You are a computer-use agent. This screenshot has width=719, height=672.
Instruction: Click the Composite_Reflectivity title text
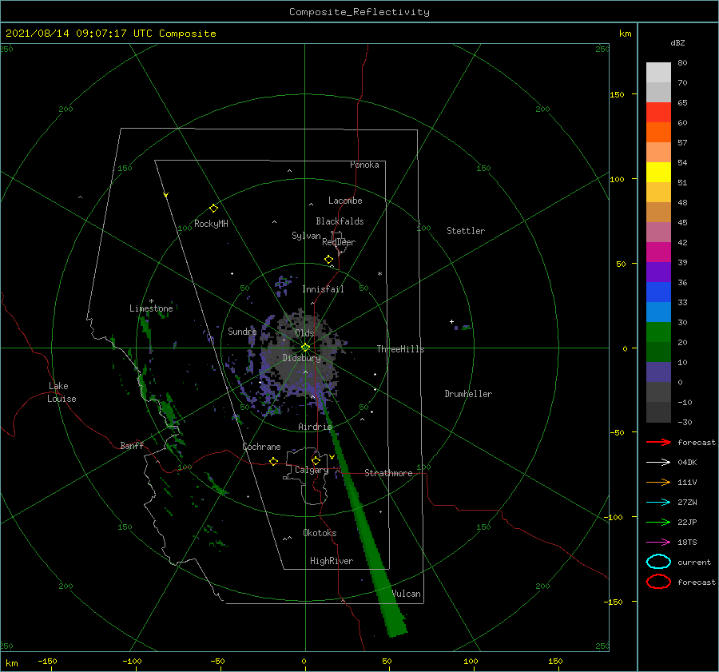point(359,12)
